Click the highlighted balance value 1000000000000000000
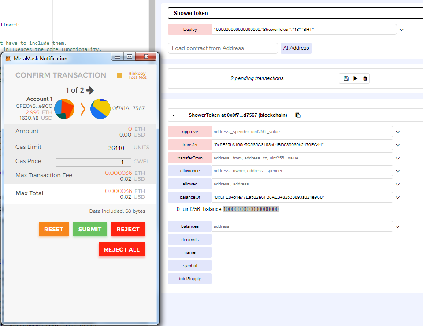Image resolution: width=423 pixels, height=326 pixels. coord(251,209)
